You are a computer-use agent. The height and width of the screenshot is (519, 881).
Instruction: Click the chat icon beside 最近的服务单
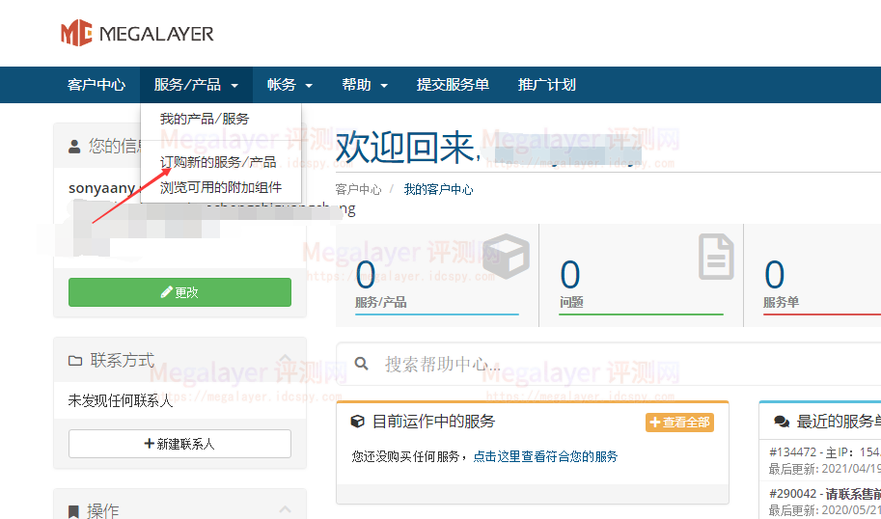pyautogui.click(x=782, y=422)
